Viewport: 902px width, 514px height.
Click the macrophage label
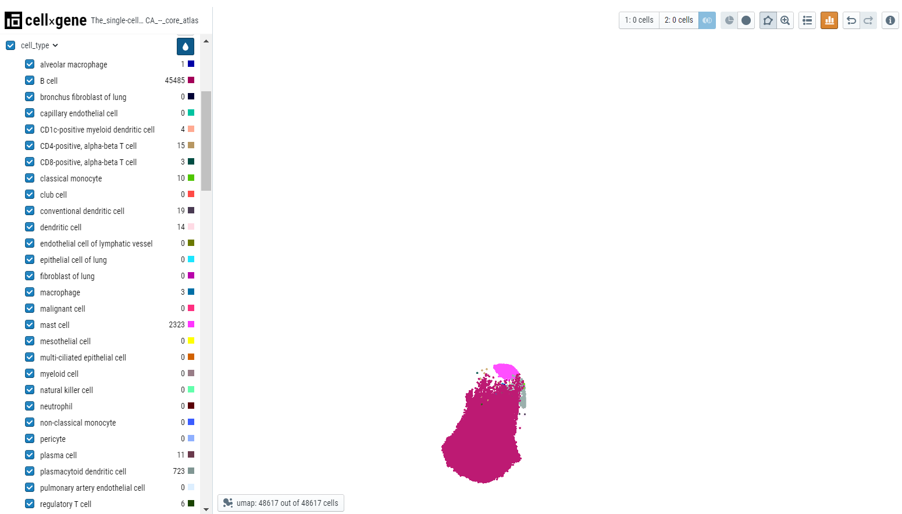tap(60, 292)
